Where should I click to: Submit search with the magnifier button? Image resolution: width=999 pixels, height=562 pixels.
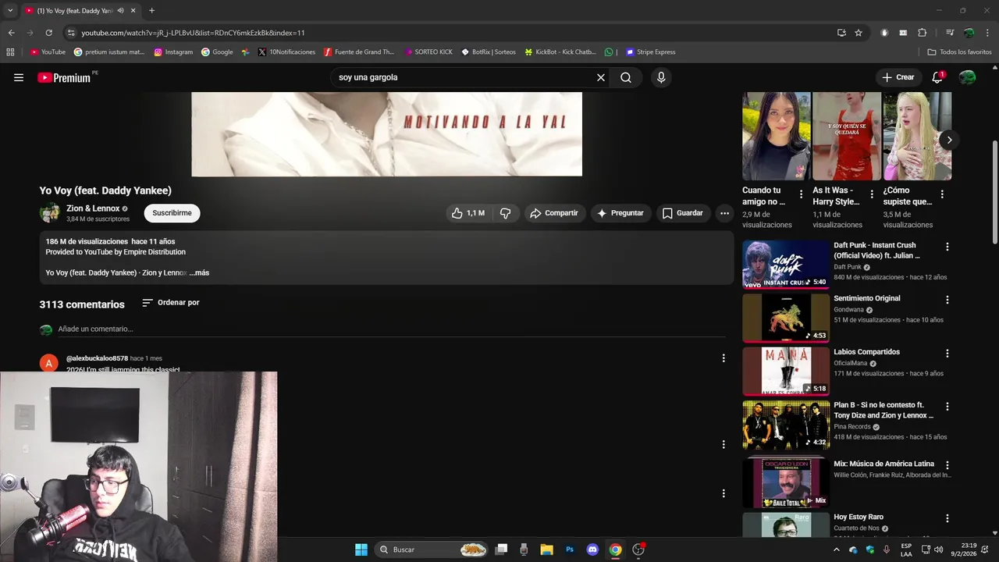626,77
